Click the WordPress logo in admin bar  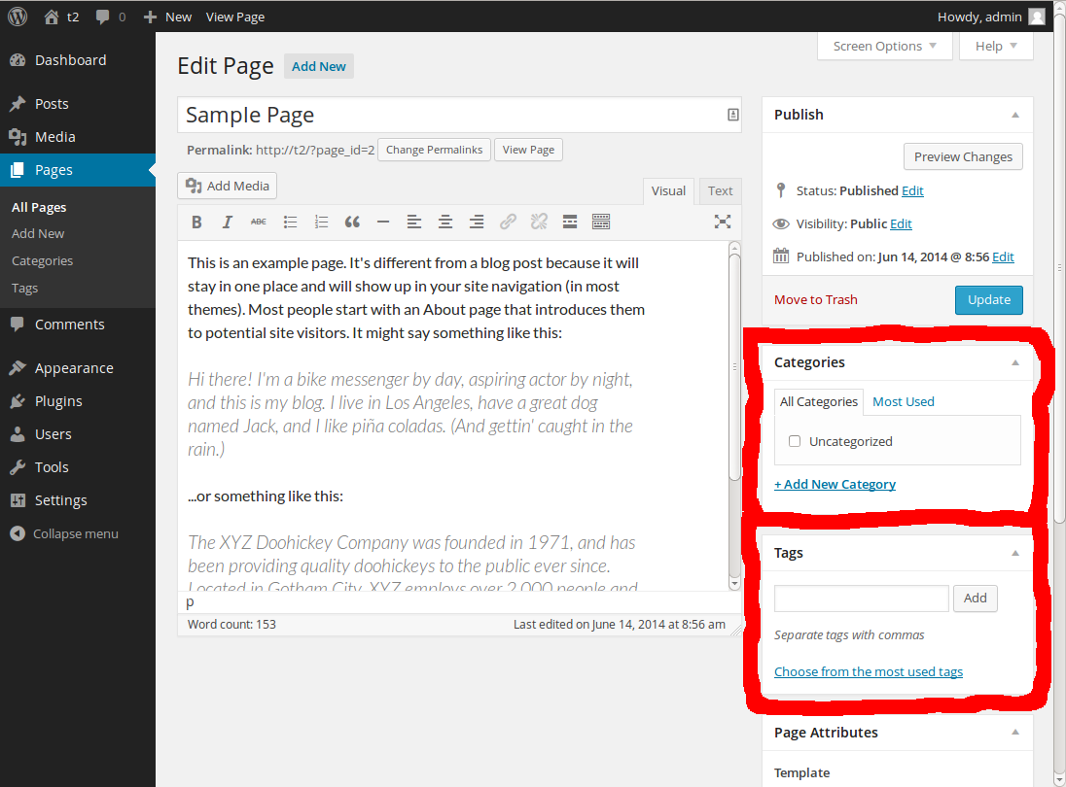[x=18, y=17]
